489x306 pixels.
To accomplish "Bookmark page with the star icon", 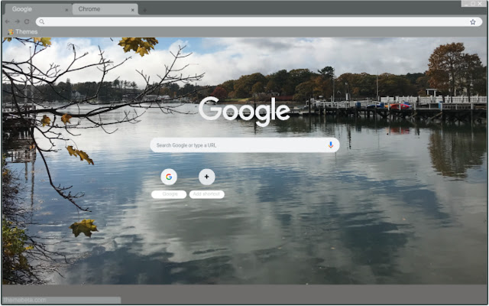I will click(x=473, y=22).
